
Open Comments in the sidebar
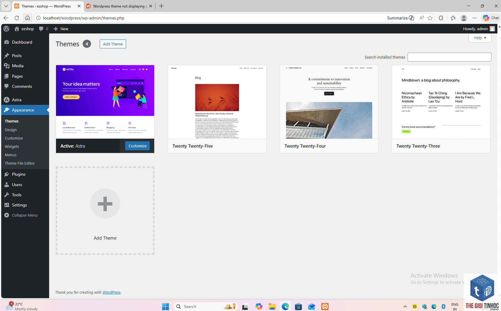tap(25, 86)
